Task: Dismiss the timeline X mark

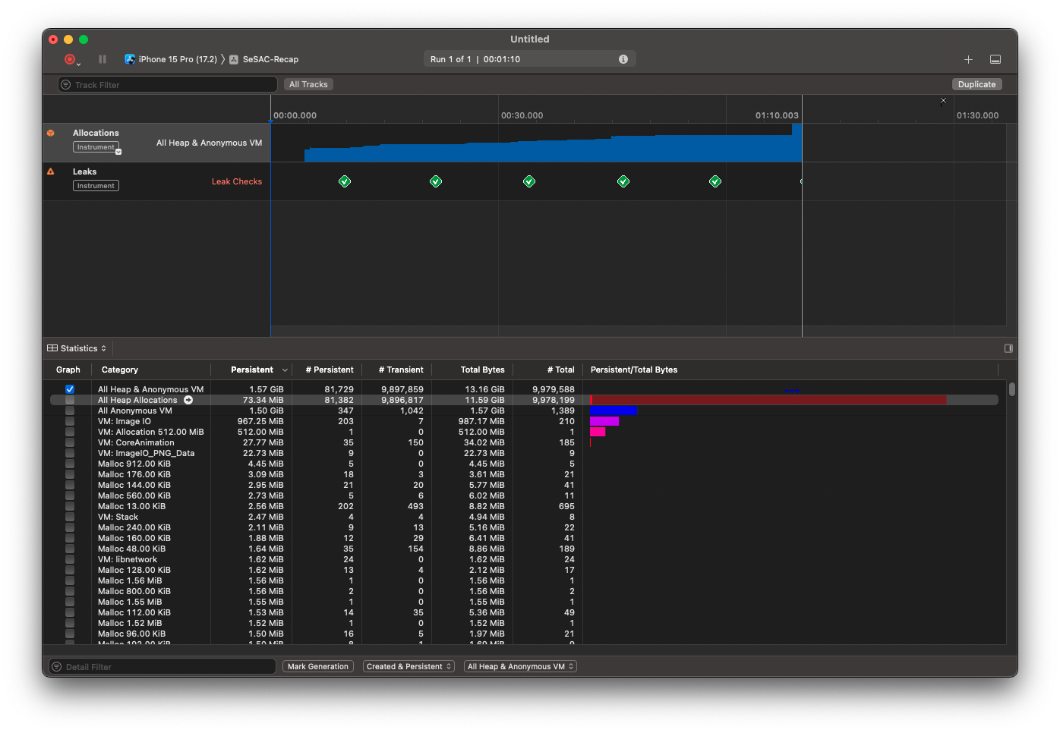Action: pos(944,100)
